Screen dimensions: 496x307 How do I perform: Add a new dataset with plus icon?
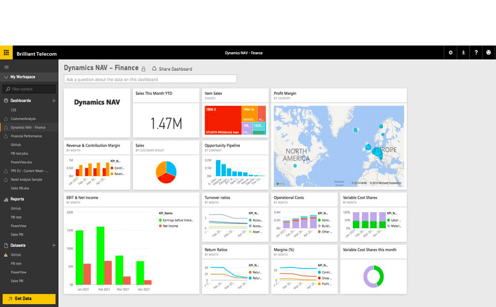[x=54, y=245]
